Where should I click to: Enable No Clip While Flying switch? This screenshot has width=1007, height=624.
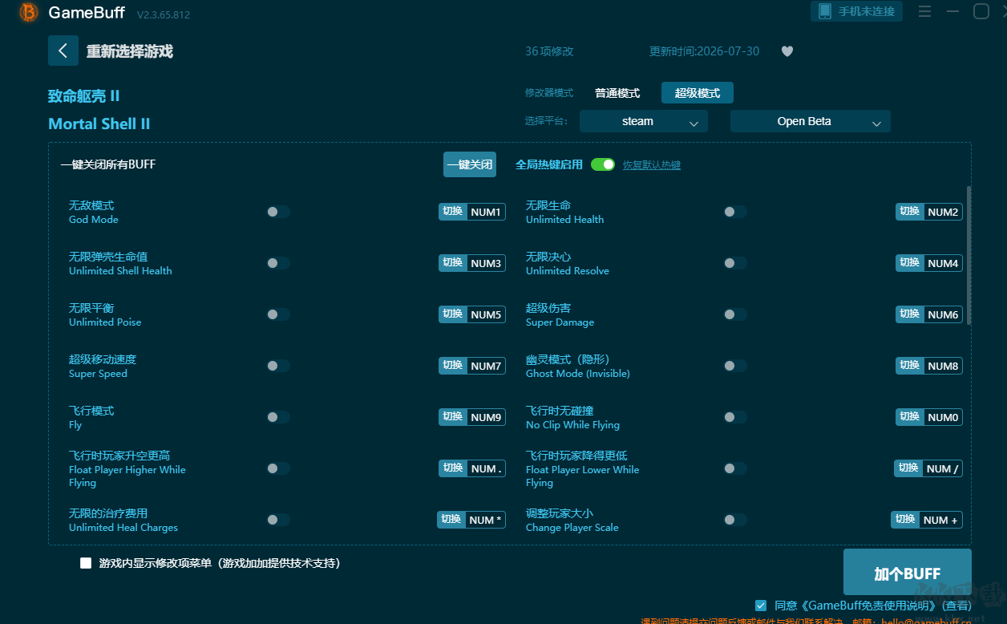click(x=735, y=417)
